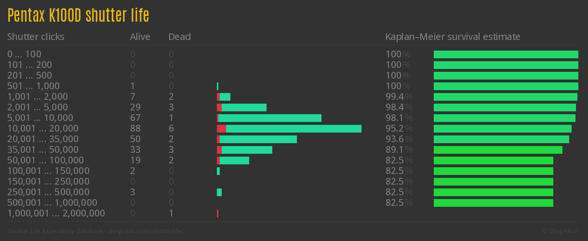Click the red dead segment in the 10,001 … 20,000 histogram bar
This screenshot has height=241, width=588.
coord(221,129)
